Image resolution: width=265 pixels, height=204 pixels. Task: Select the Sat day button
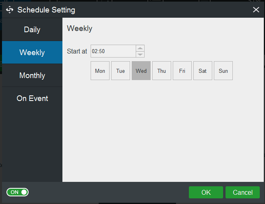203,71
